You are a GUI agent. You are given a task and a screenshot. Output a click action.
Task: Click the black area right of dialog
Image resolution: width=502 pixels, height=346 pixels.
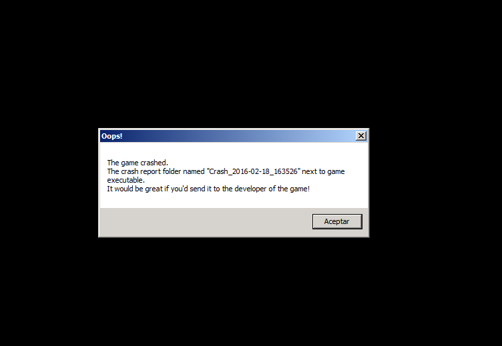(x=435, y=182)
